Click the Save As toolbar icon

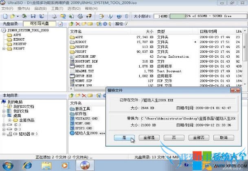tap(42, 16)
